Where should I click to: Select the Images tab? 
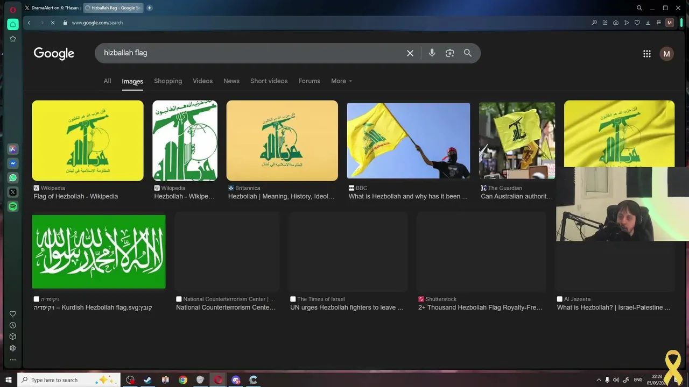[x=132, y=82]
